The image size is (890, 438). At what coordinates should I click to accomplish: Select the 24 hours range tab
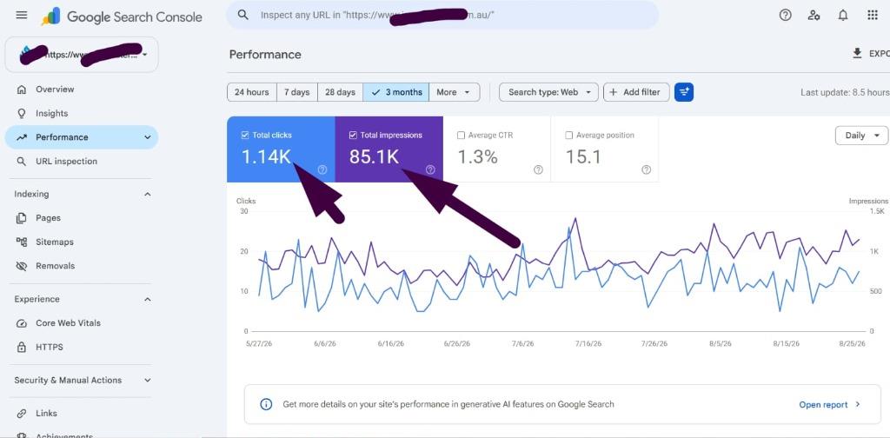(252, 92)
